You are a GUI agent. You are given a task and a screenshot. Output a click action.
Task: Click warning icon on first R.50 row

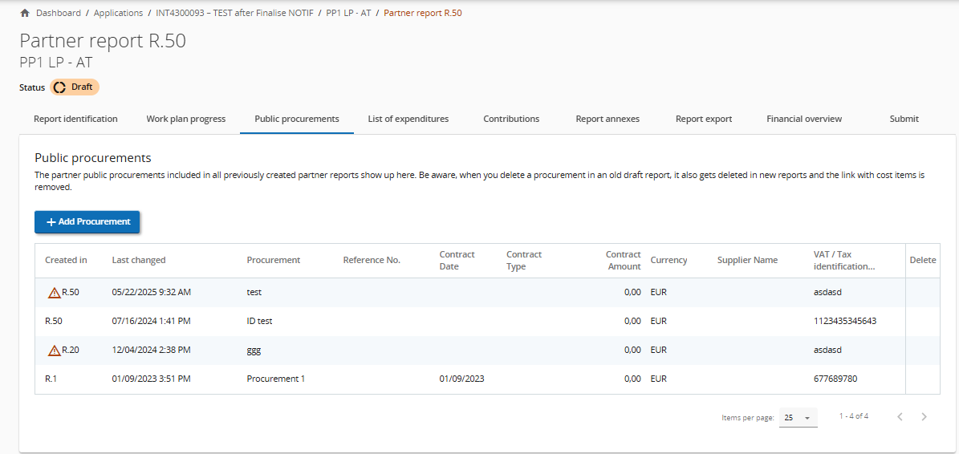(x=54, y=293)
